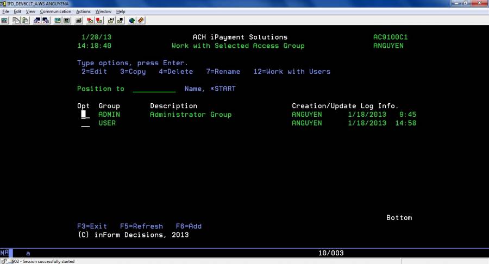Click the F6=Add function key text
This screenshot has height=264, width=489.
click(x=189, y=226)
